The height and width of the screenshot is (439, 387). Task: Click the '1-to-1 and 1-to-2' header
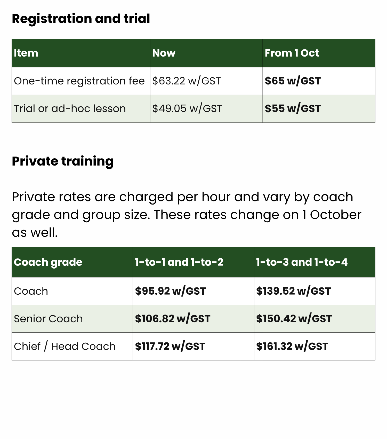179,262
